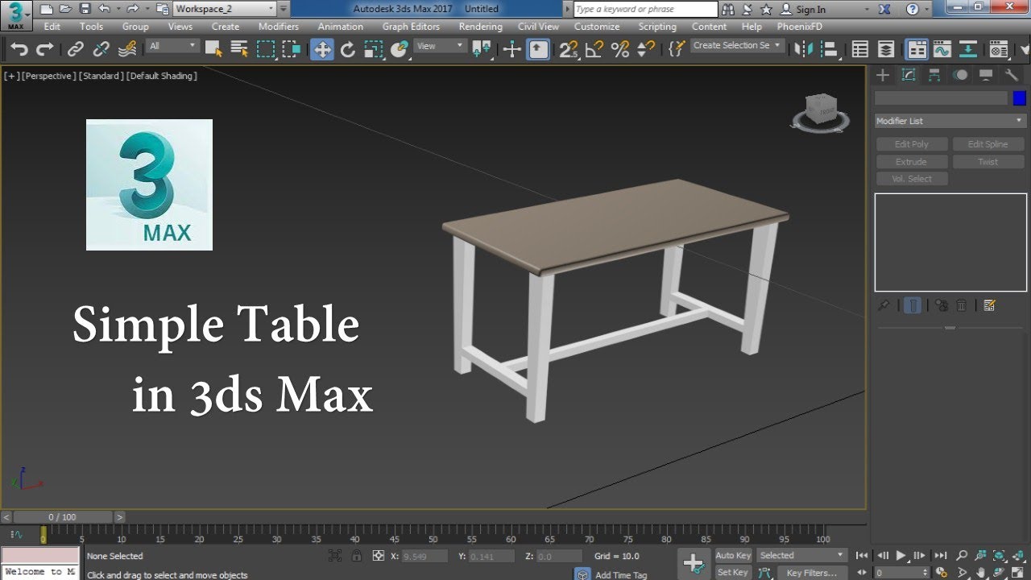Activate Select and Place tool
The width and height of the screenshot is (1031, 580).
coord(400,49)
